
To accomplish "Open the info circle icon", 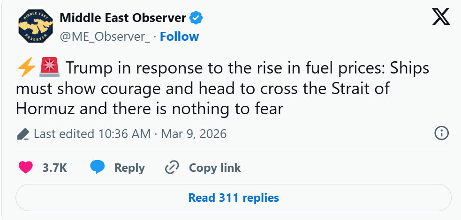I will click(x=442, y=133).
